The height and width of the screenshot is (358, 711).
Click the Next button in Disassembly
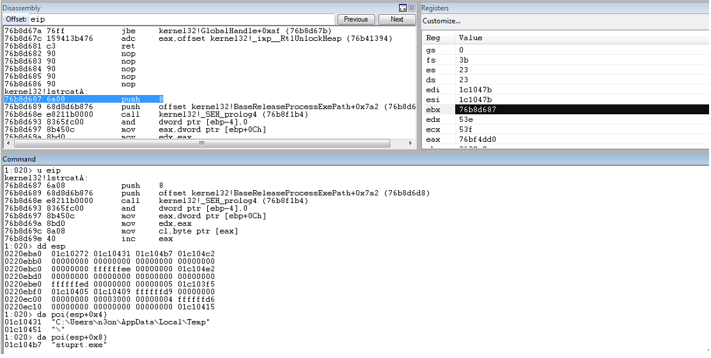click(397, 19)
